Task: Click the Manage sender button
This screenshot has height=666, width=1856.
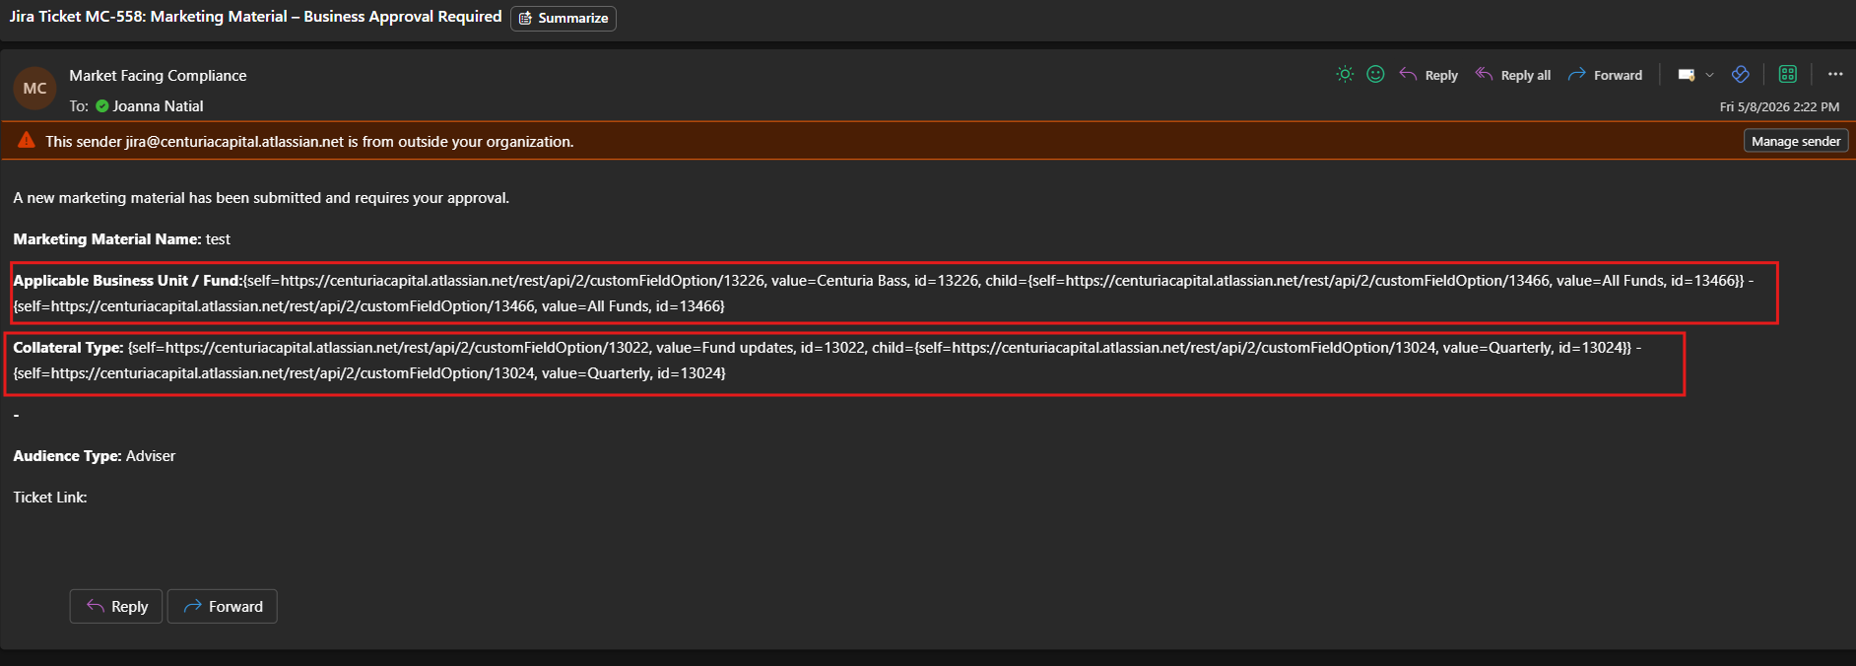Action: click(x=1796, y=141)
